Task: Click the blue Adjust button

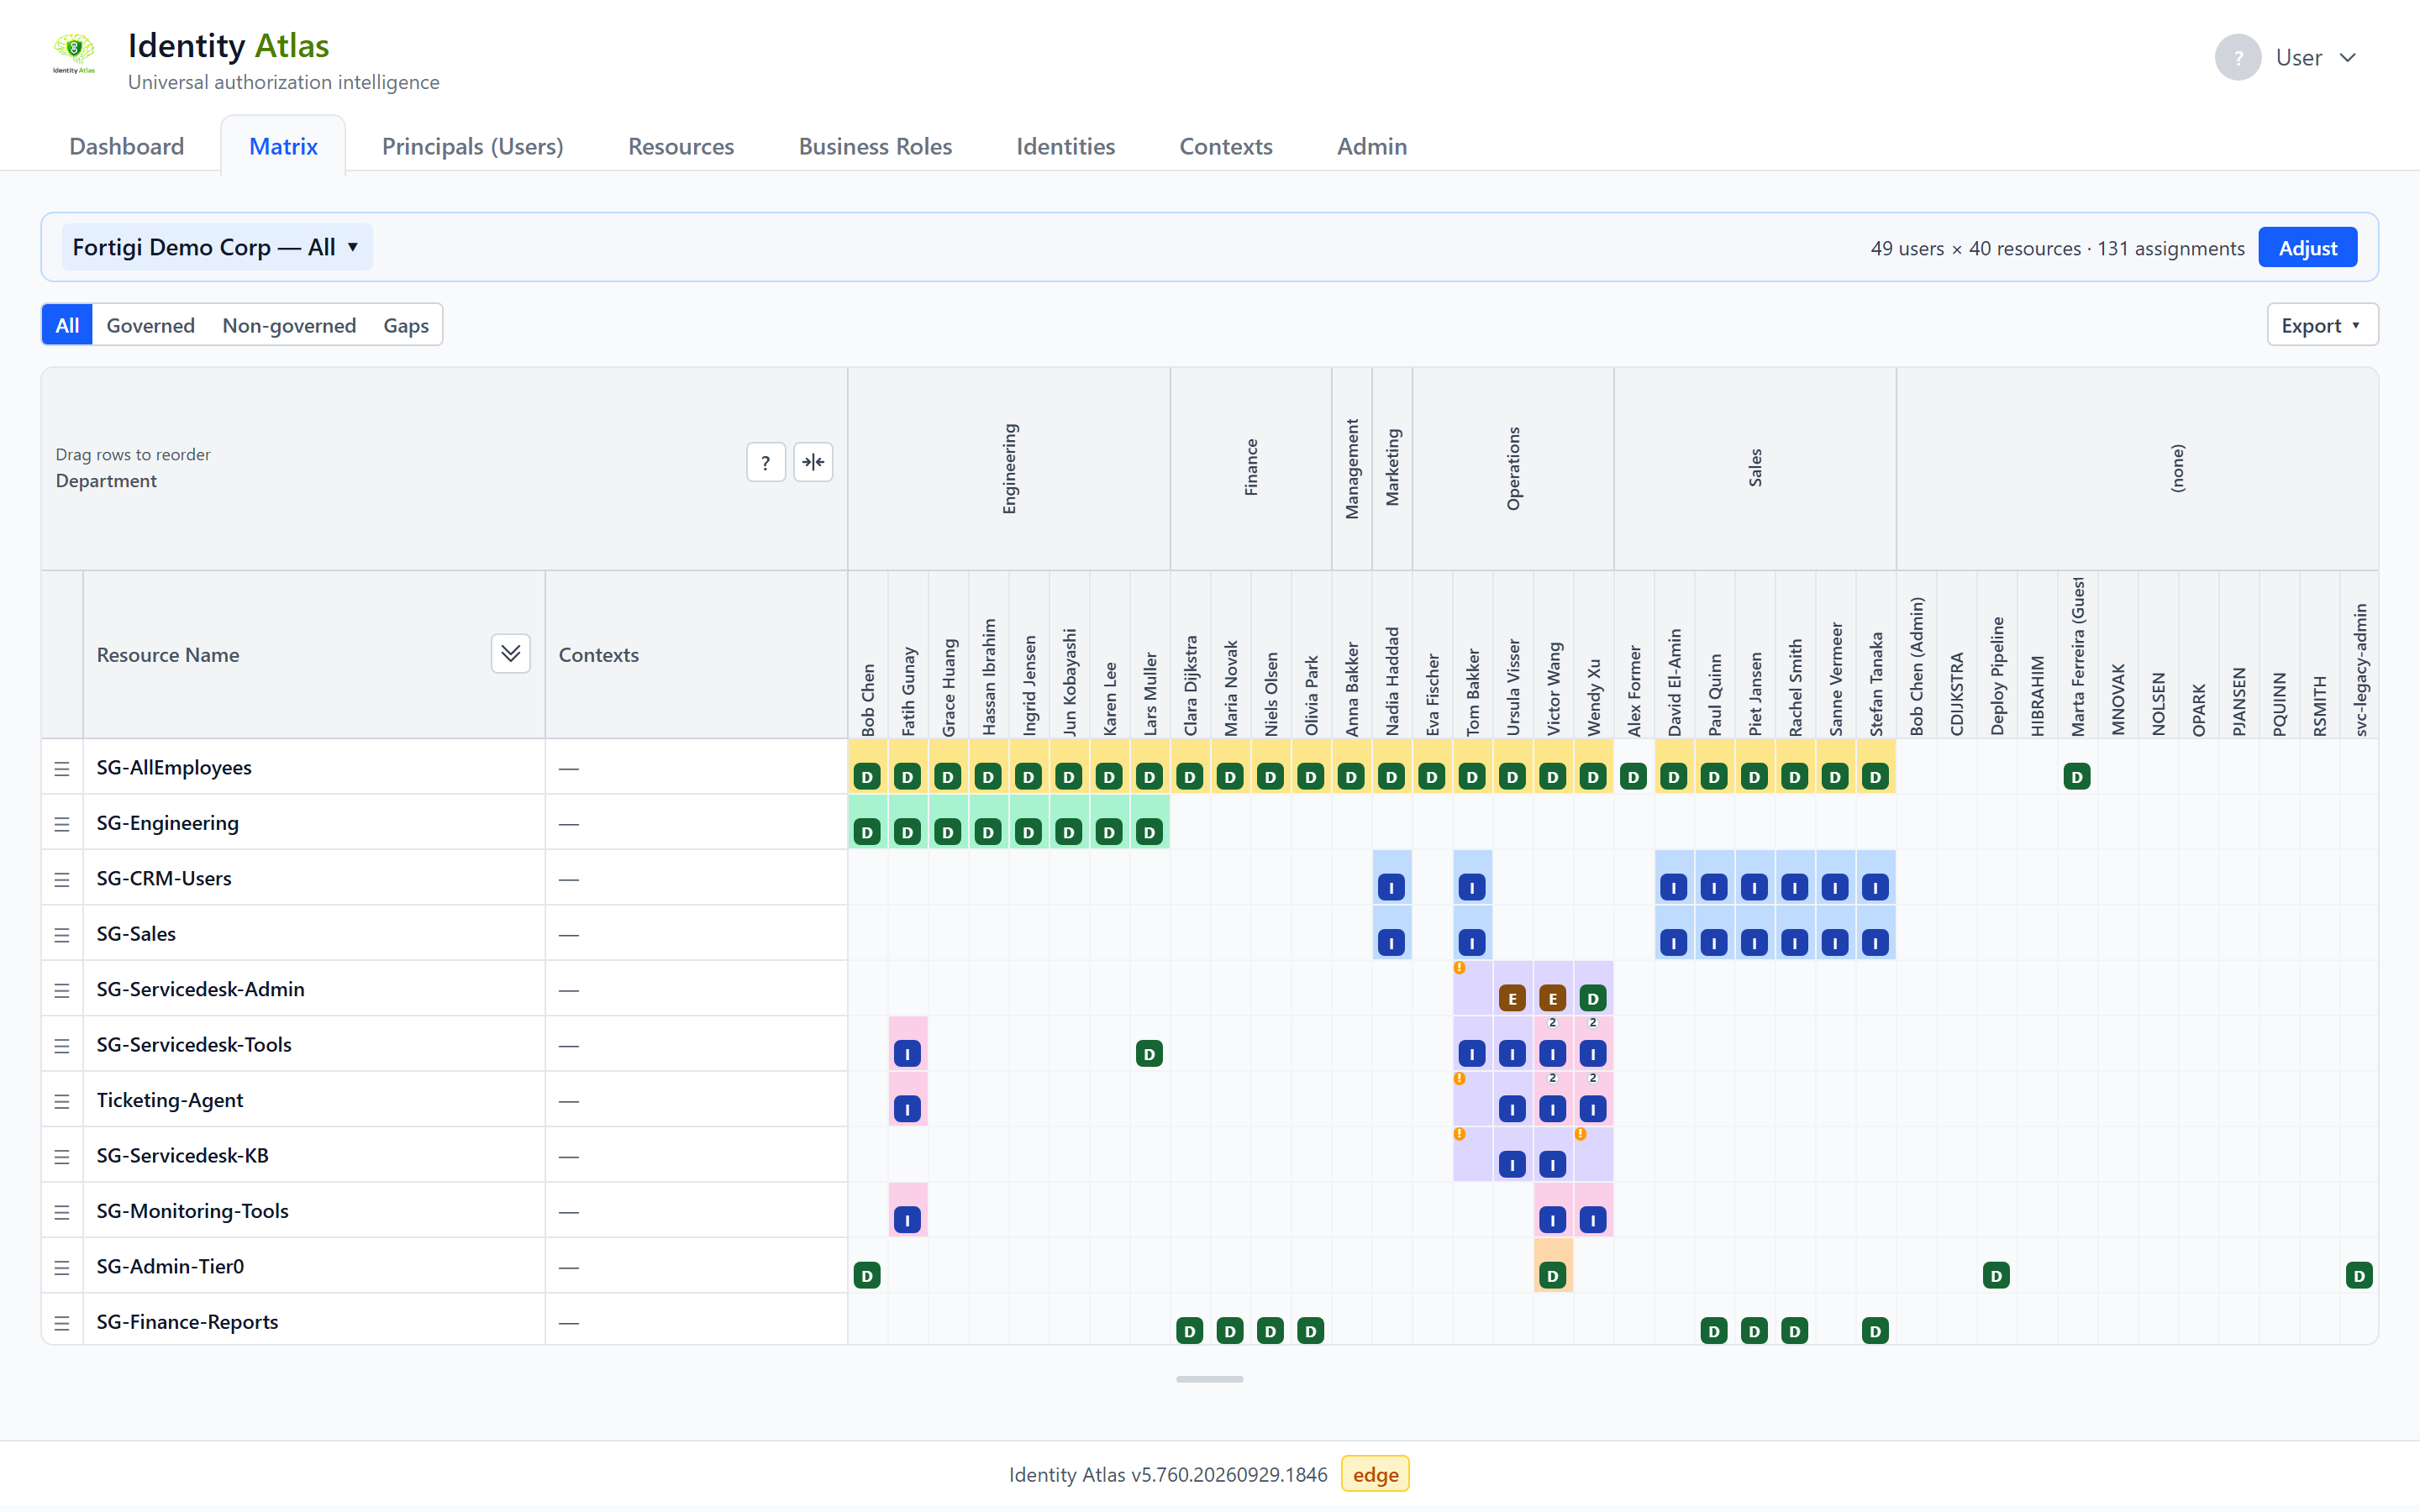Action: 2308,247
